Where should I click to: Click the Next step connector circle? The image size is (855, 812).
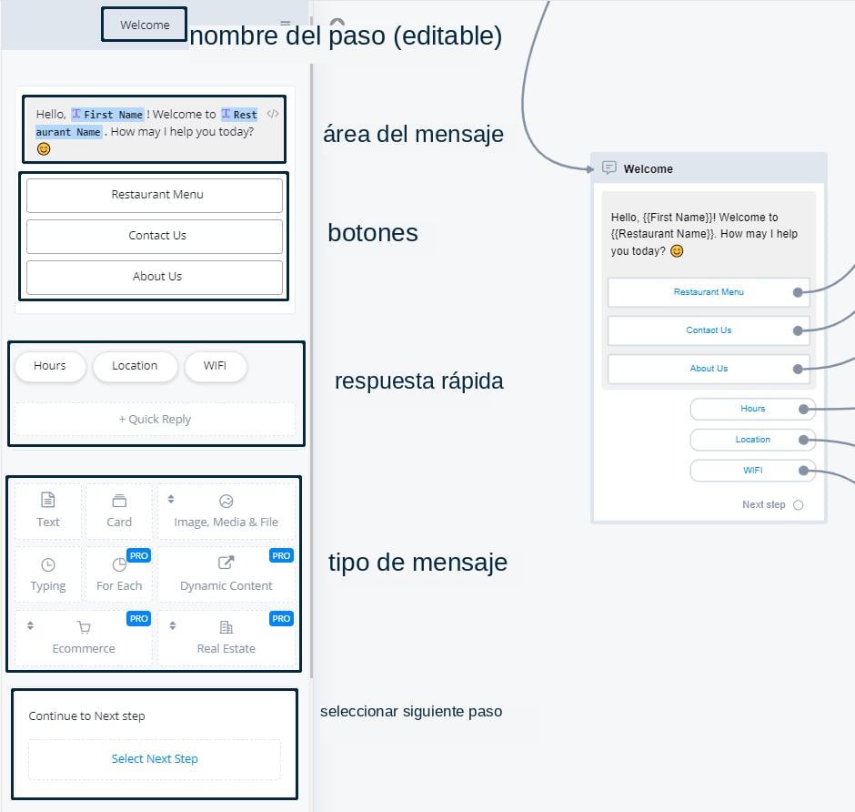point(799,505)
